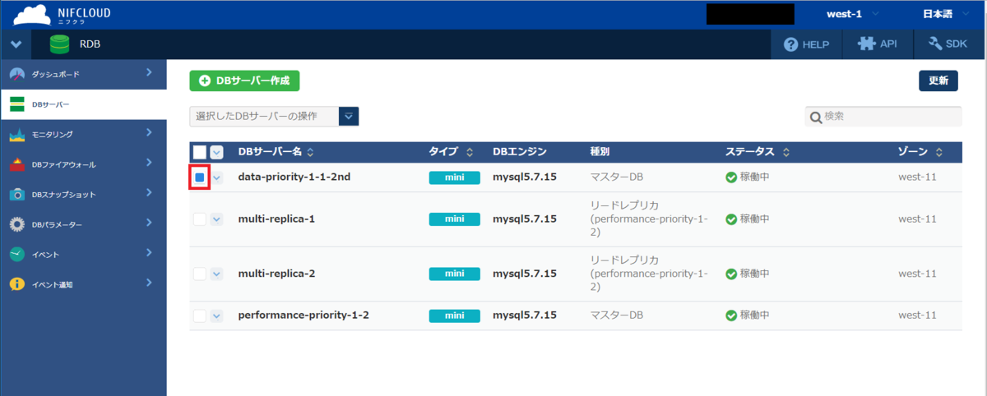Open the dashboard gauge icon in sidebar

coord(17,74)
